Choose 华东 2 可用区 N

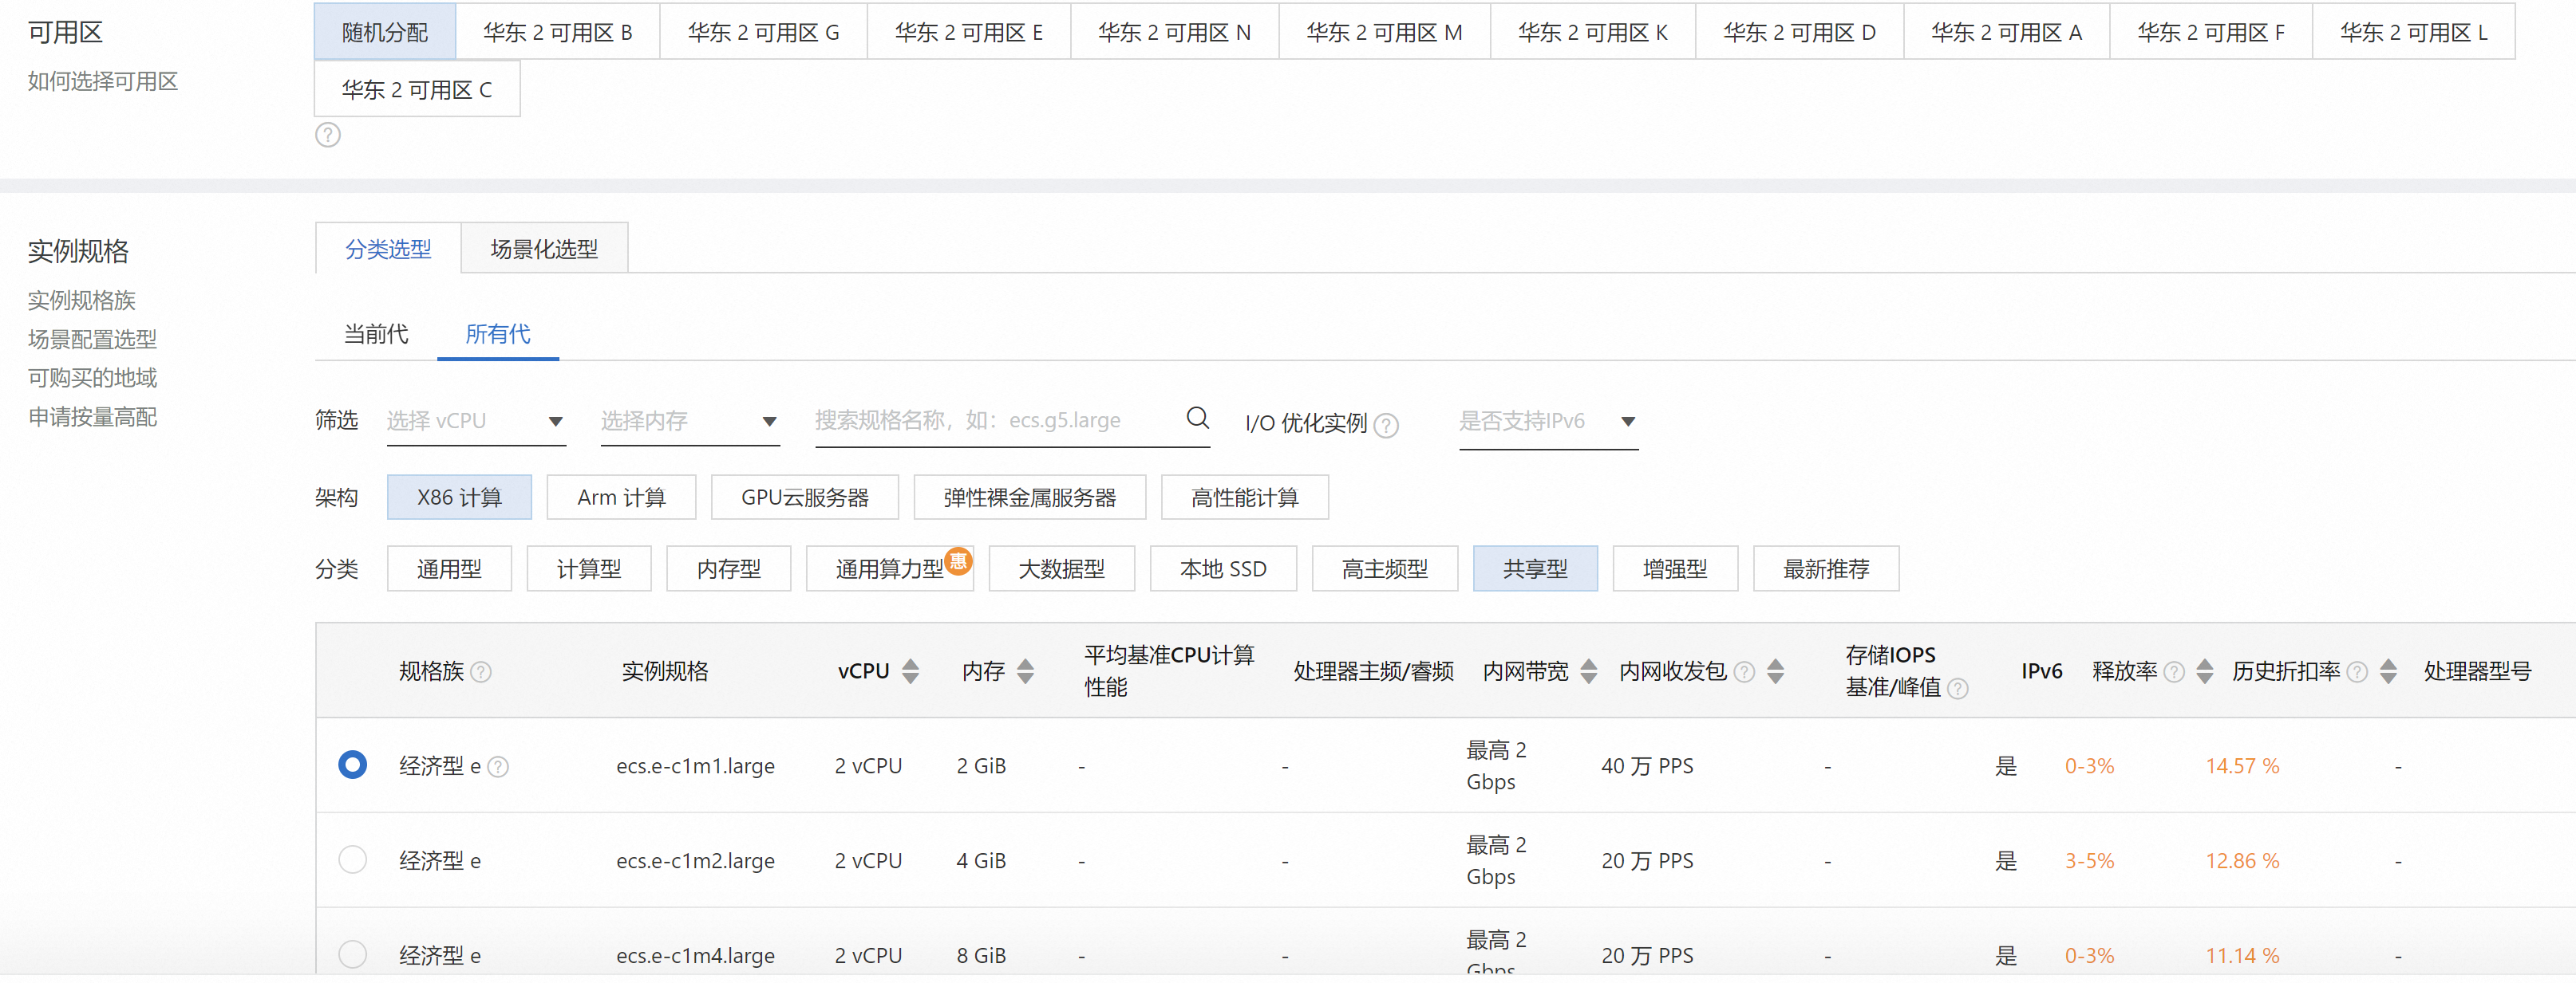tap(1175, 32)
